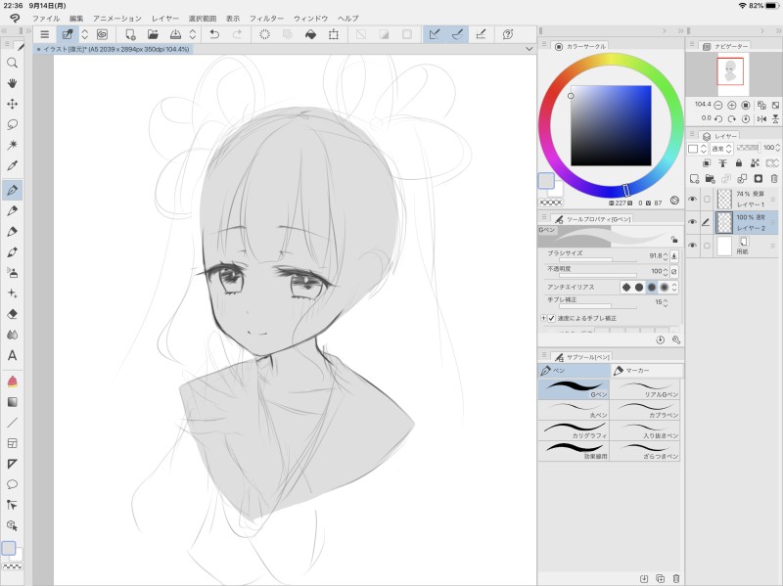
Task: Click the New canvas icon in command bar
Action: tap(130, 34)
